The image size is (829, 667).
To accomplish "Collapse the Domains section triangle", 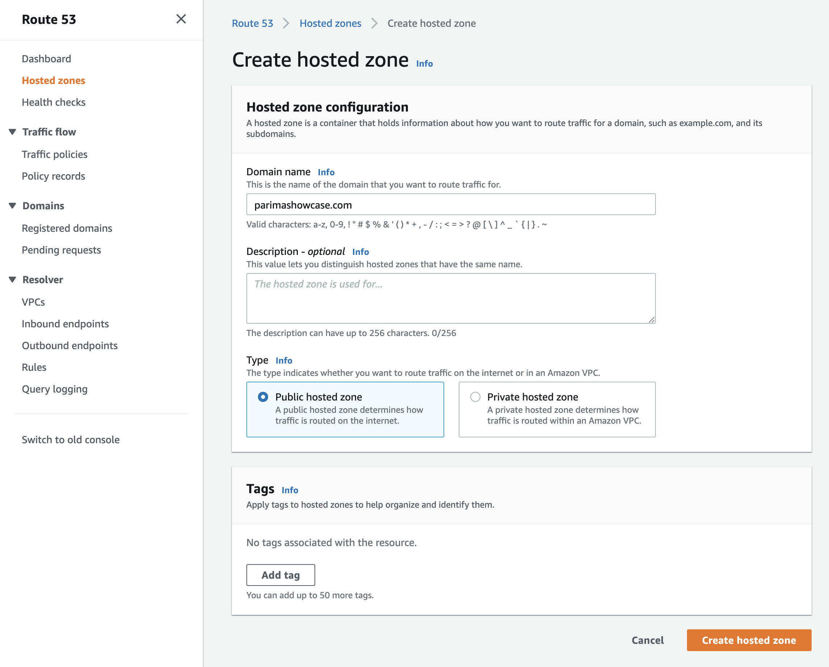I will [x=12, y=206].
